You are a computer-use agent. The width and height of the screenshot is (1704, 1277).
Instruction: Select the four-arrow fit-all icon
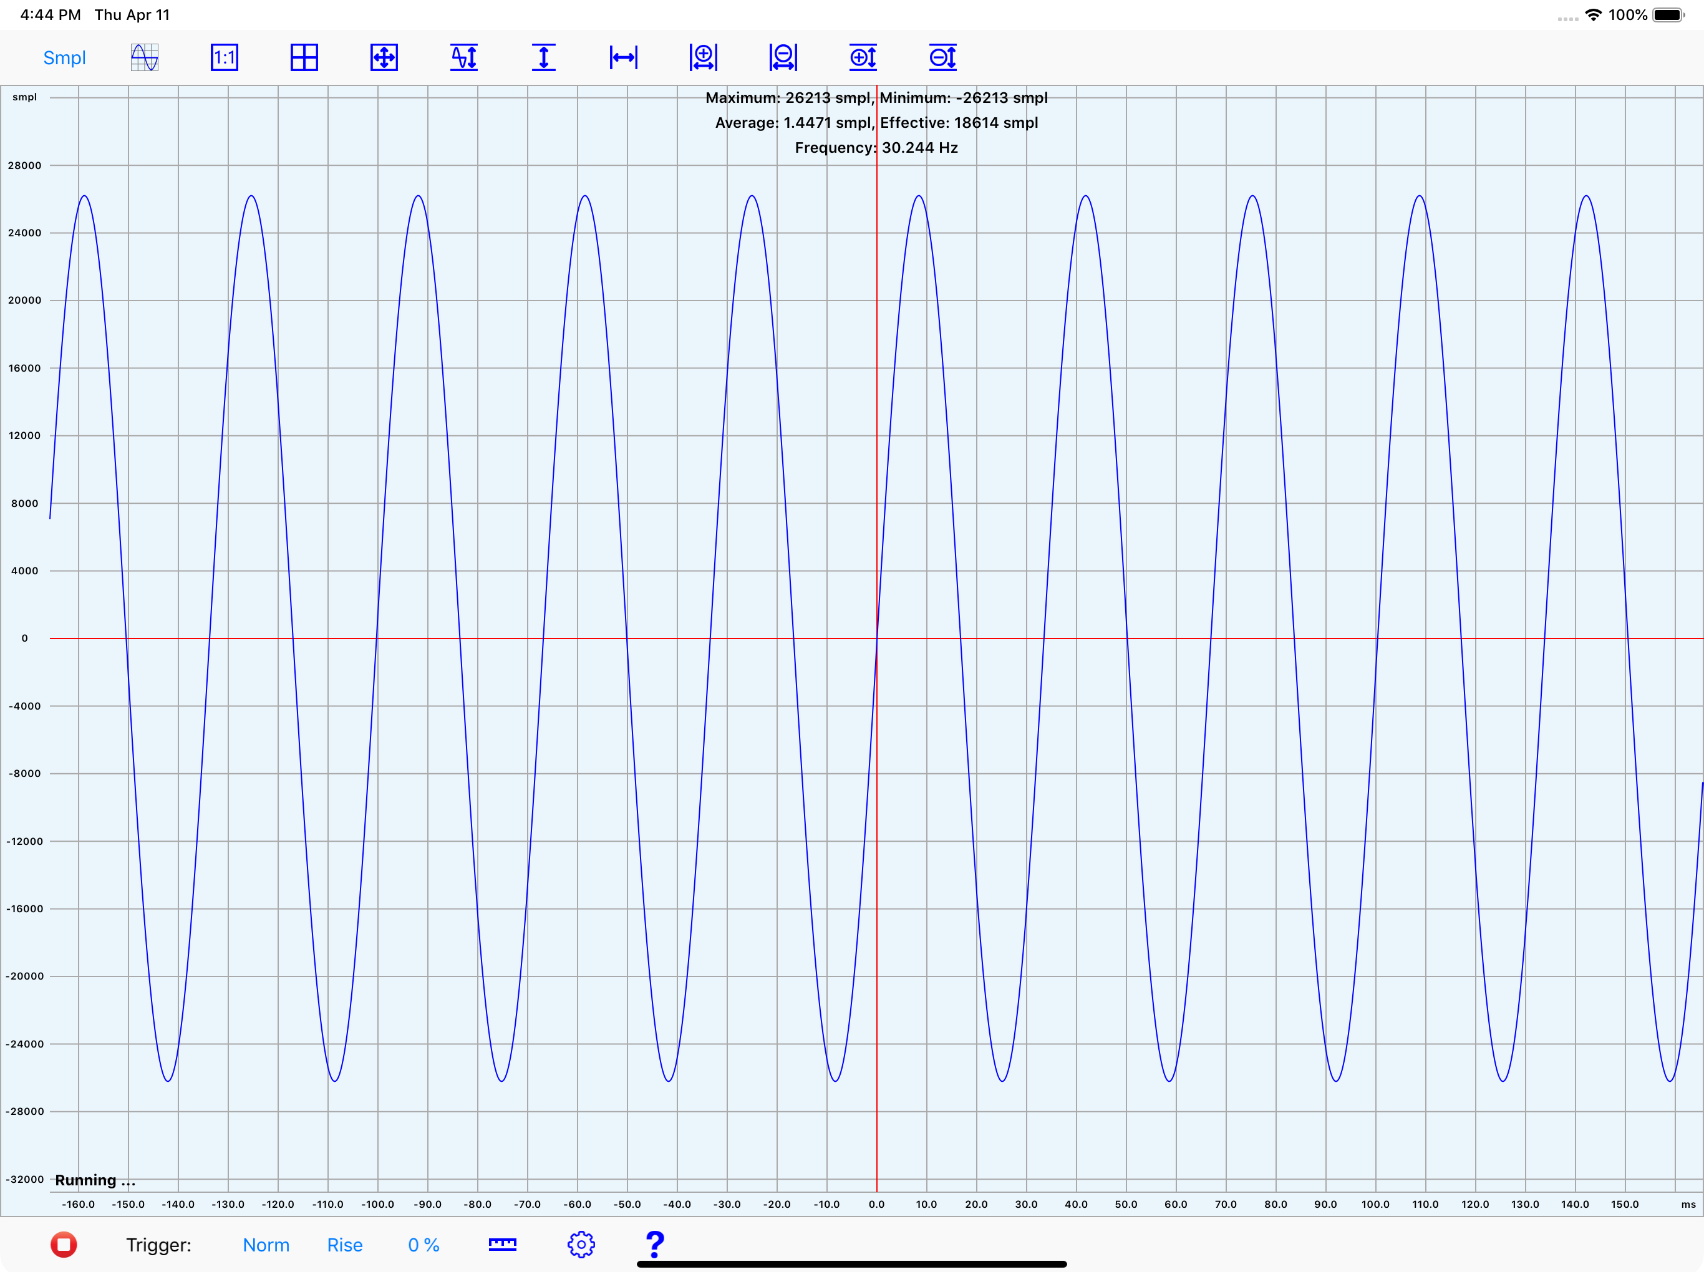[x=384, y=58]
